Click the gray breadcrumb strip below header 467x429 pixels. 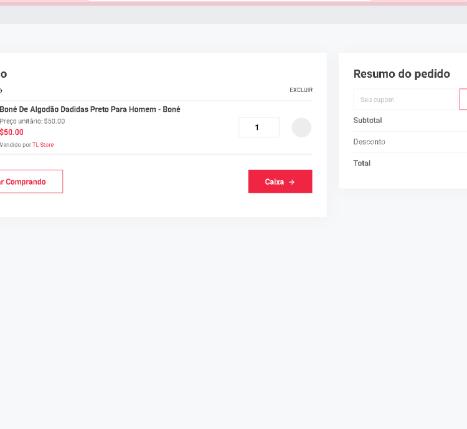(233, 15)
